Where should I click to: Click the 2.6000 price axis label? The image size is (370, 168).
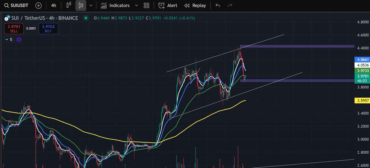363,166
